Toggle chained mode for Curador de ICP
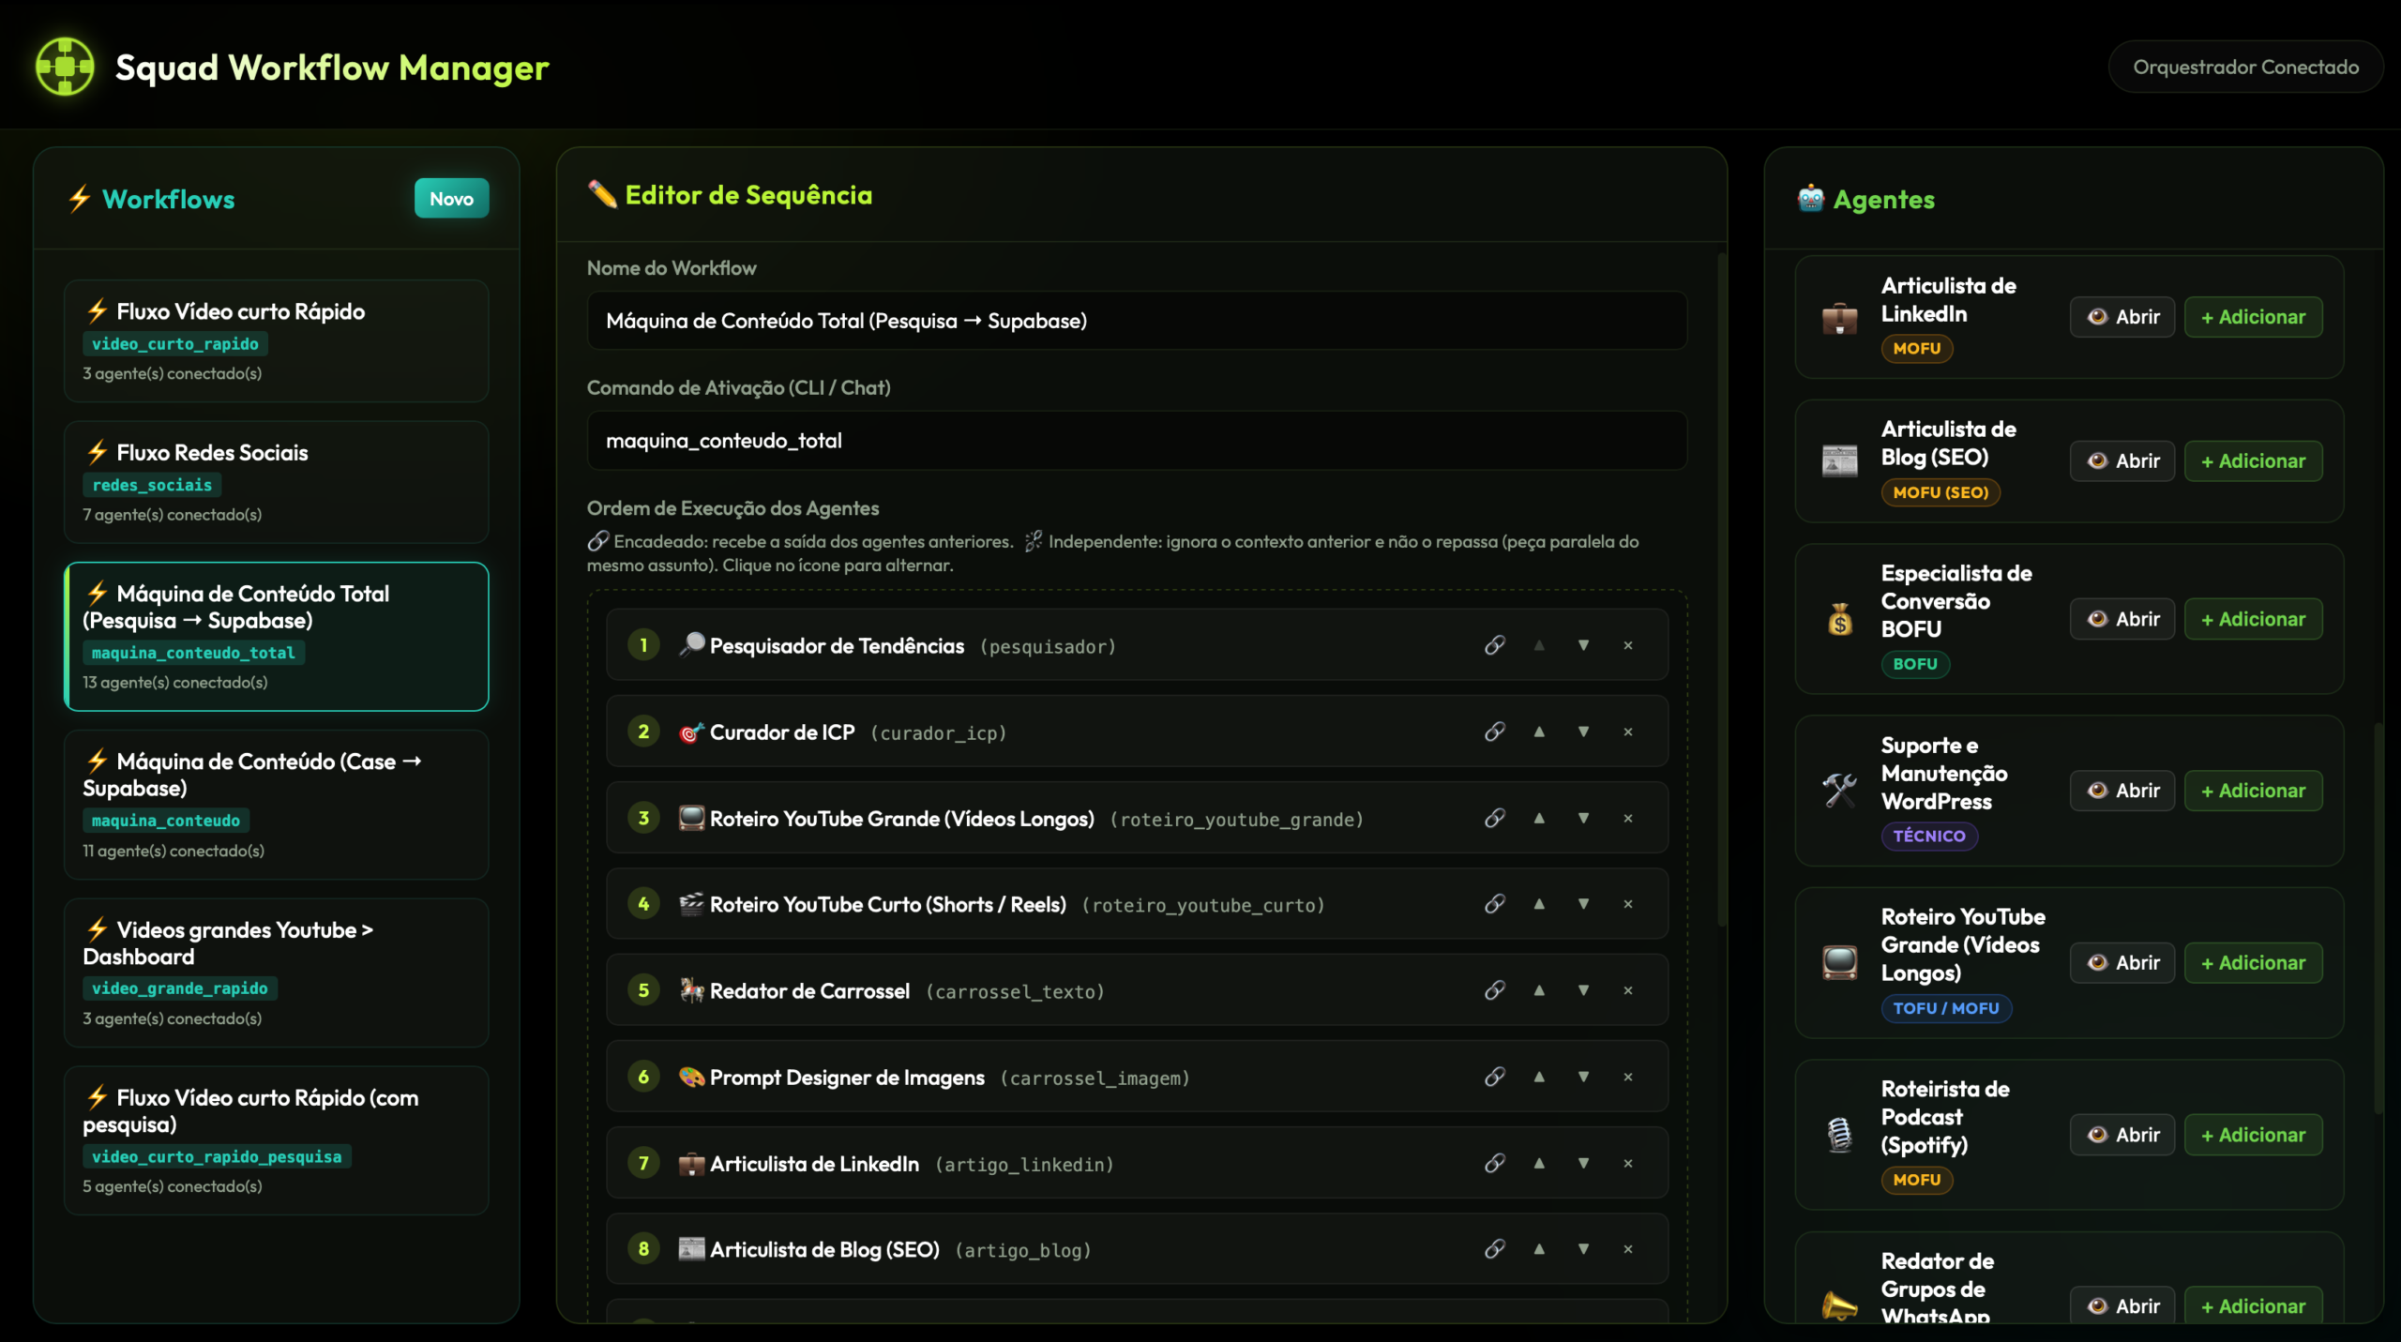The image size is (2401, 1342). [x=1495, y=731]
